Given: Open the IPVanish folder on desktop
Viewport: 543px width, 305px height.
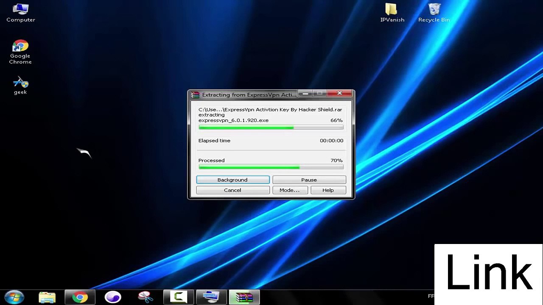Looking at the screenshot, I should [x=392, y=13].
